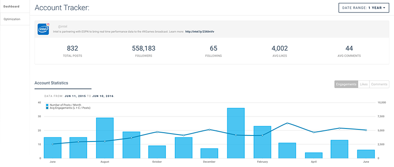The width and height of the screenshot is (394, 167).
Task: Switch chart to Comments view
Action: pyautogui.click(x=379, y=84)
